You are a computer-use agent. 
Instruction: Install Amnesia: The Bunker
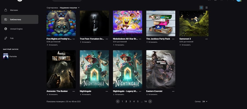(x=52, y=95)
